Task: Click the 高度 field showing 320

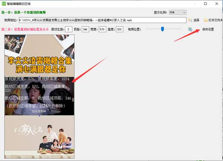Action: (119, 29)
